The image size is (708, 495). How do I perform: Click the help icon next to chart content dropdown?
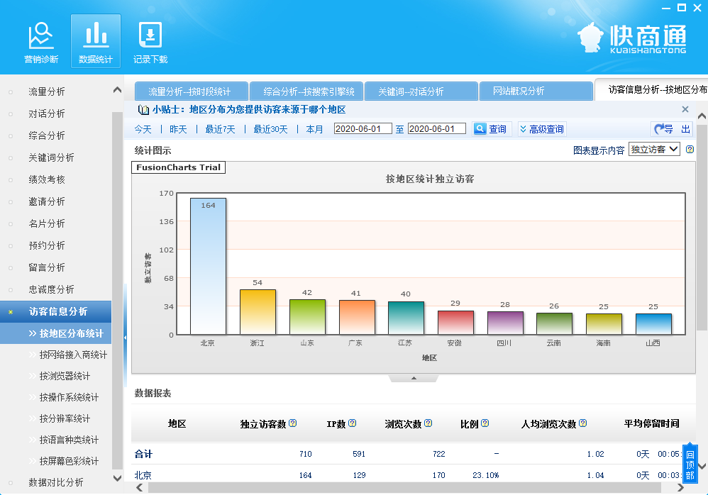pos(690,150)
